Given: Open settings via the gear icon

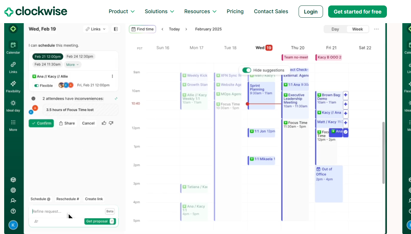Looking at the screenshot, I should click(x=13, y=190).
